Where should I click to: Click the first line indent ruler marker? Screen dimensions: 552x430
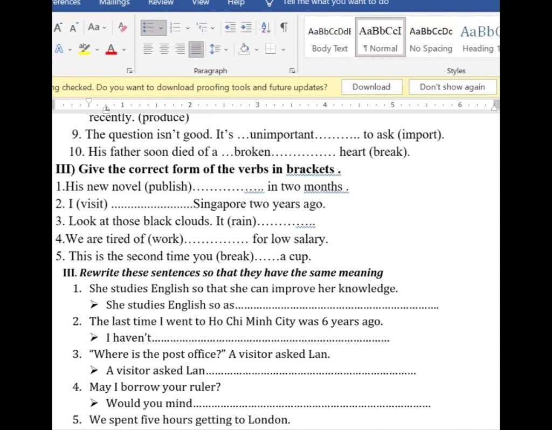(x=89, y=102)
